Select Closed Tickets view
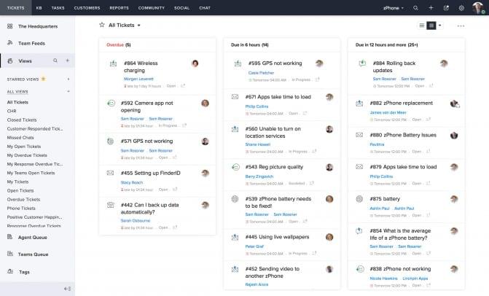The image size is (489, 296). (22, 120)
